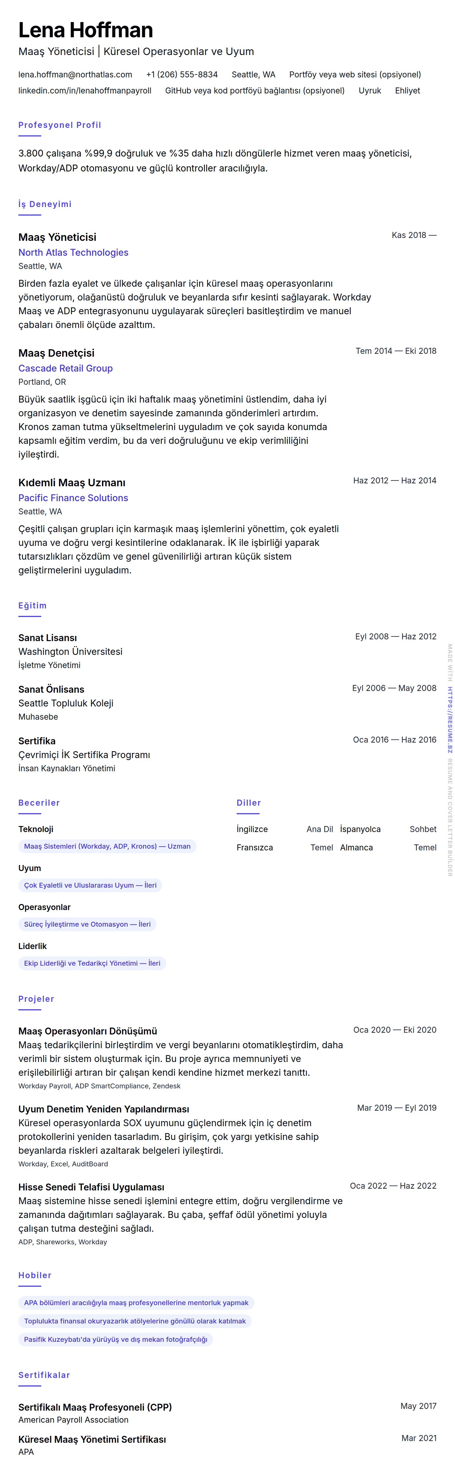Open North Atlas Technologies company link
Screen dimensions: 455x1476
click(73, 253)
